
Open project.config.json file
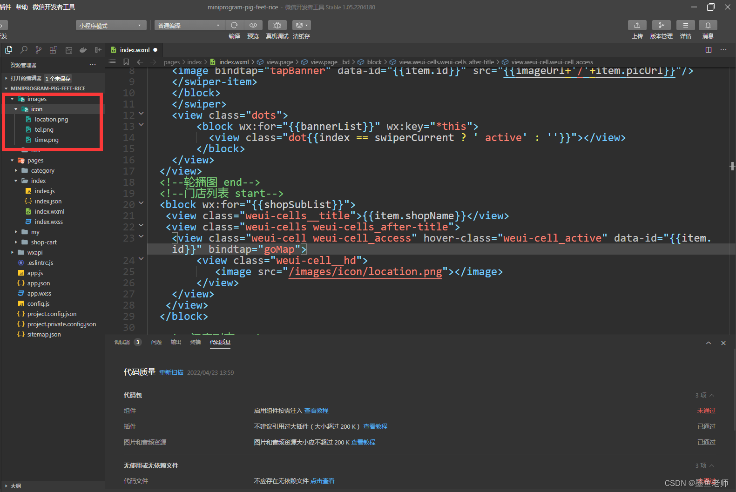pyautogui.click(x=52, y=314)
